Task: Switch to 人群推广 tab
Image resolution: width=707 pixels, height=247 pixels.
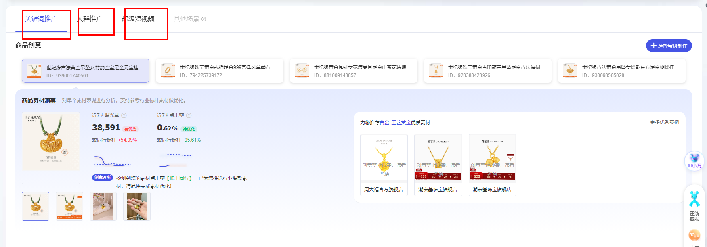Action: [90, 19]
